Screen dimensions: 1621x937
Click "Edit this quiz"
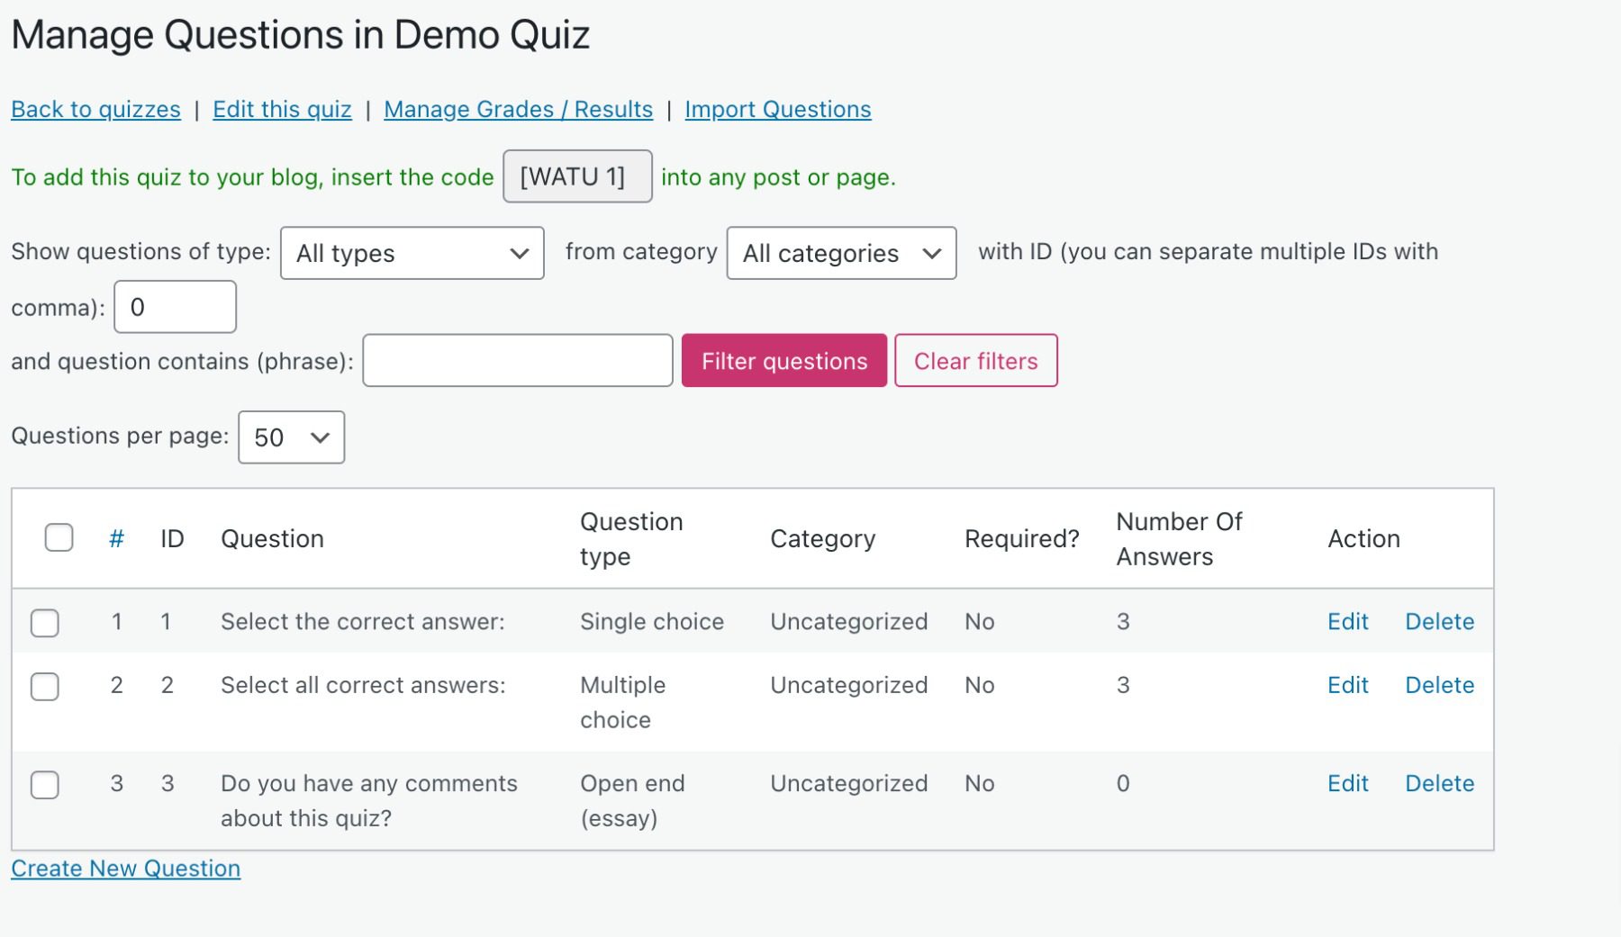click(282, 109)
